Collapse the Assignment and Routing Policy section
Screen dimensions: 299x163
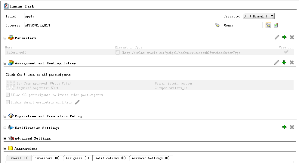5,63
